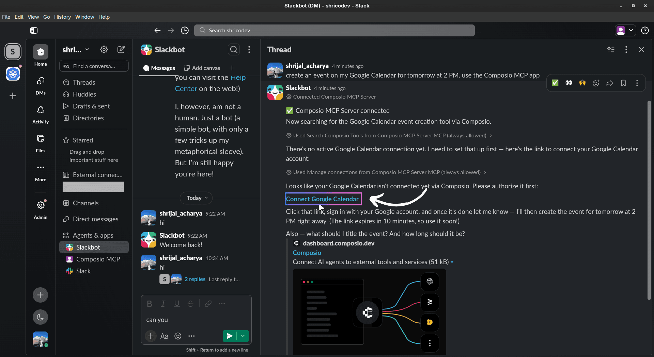
Task: Toggle the Aa formatting toolbar
Action: (164, 336)
